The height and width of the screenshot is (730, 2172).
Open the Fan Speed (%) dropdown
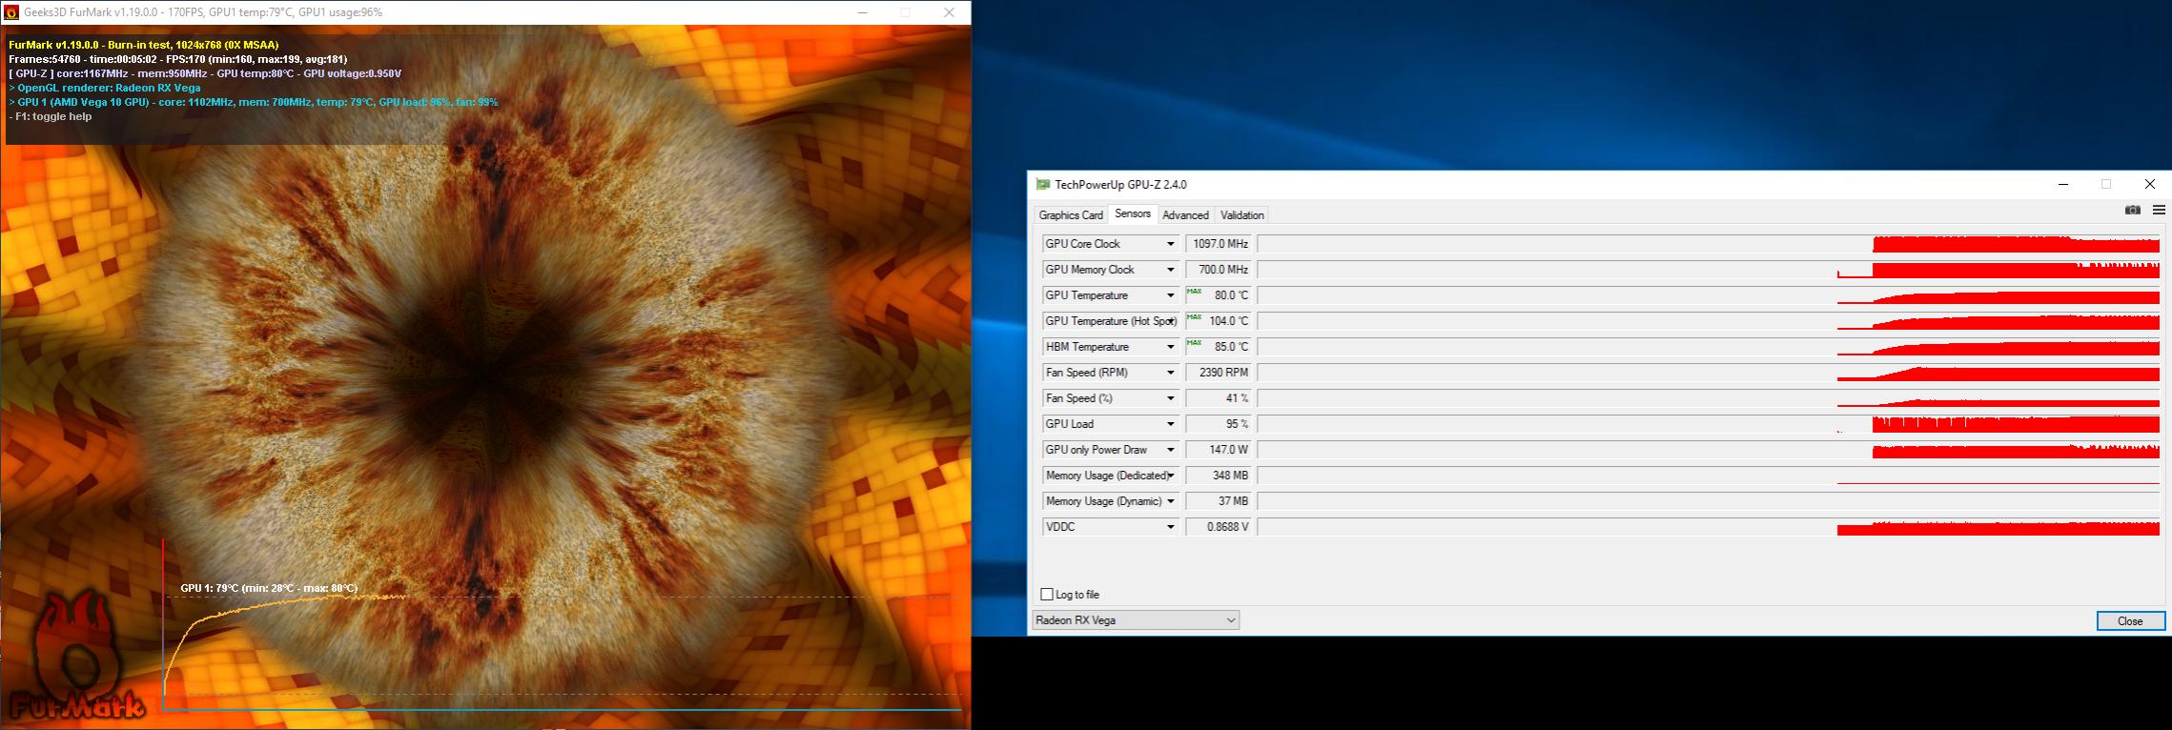[1171, 398]
